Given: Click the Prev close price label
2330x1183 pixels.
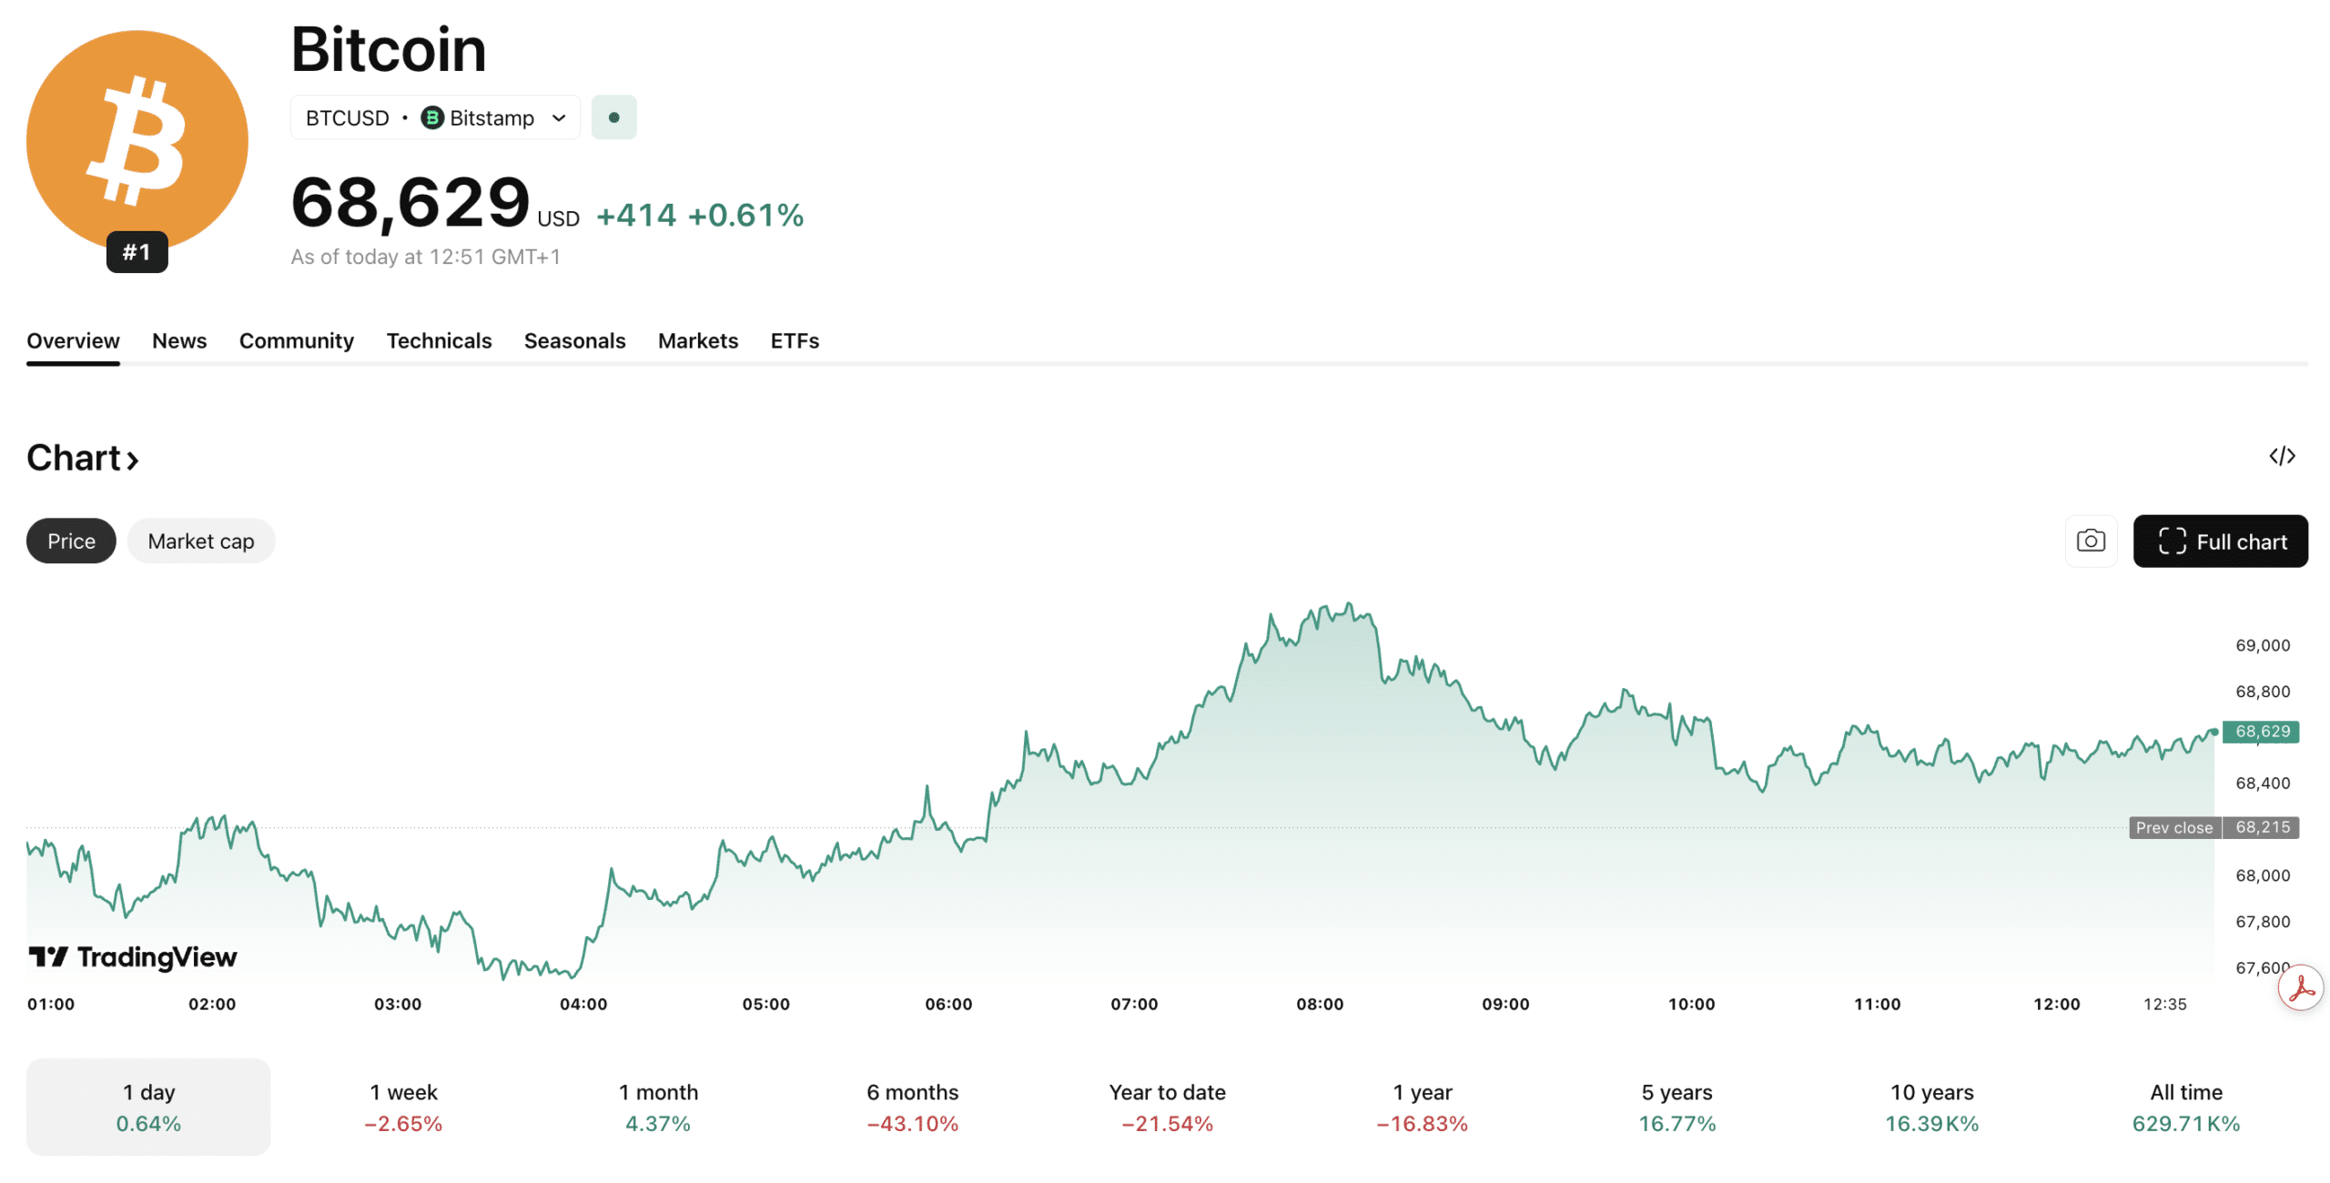Looking at the screenshot, I should [2173, 827].
